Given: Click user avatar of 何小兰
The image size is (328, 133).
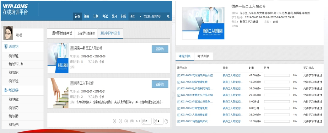Looking at the screenshot, I should [x=8, y=33].
